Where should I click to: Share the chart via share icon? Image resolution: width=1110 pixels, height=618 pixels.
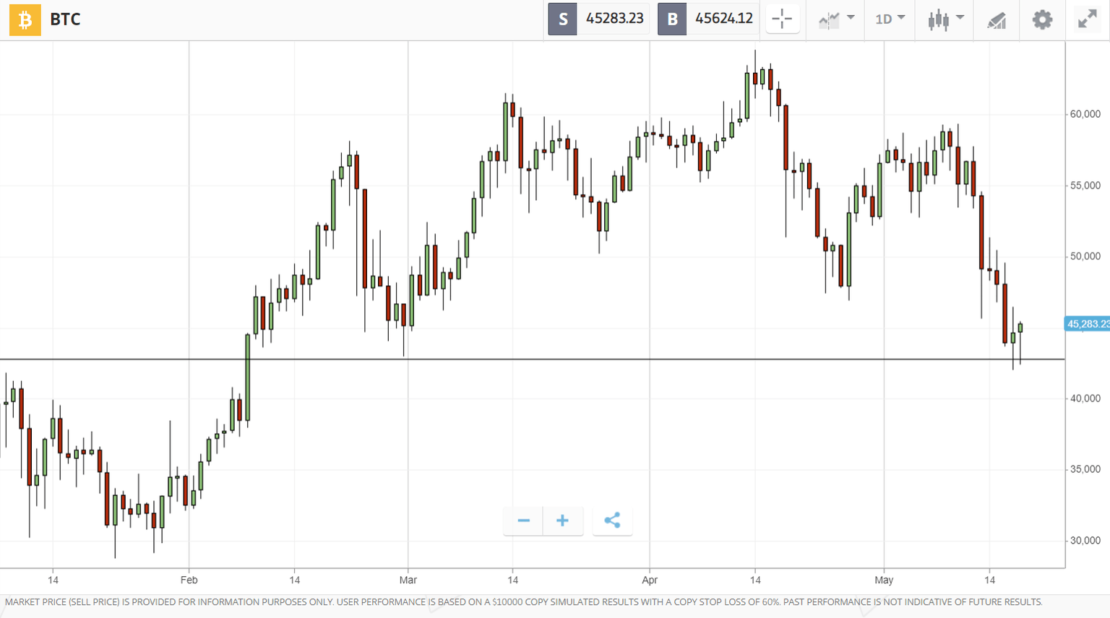coord(612,521)
